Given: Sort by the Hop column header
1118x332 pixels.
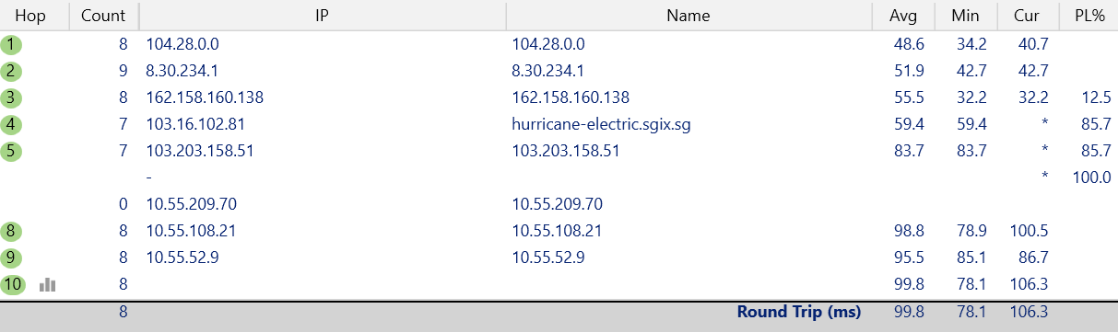Looking at the screenshot, I should (x=36, y=16).
